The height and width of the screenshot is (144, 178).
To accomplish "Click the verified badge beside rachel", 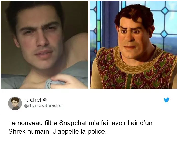I will click(x=45, y=100).
